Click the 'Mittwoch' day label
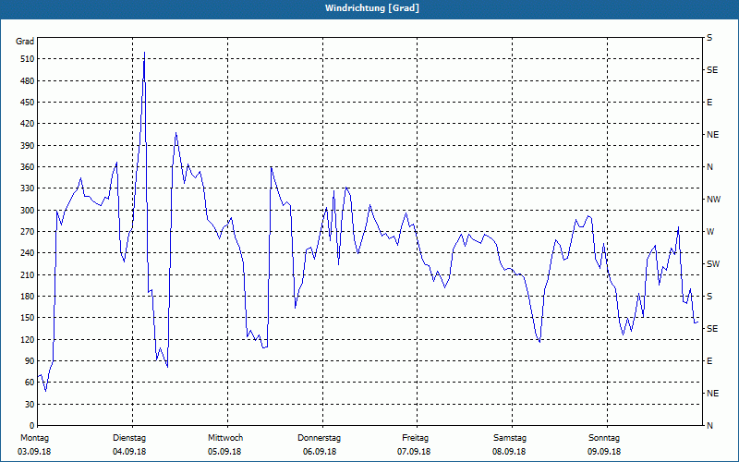This screenshot has height=462, width=739. [225, 438]
